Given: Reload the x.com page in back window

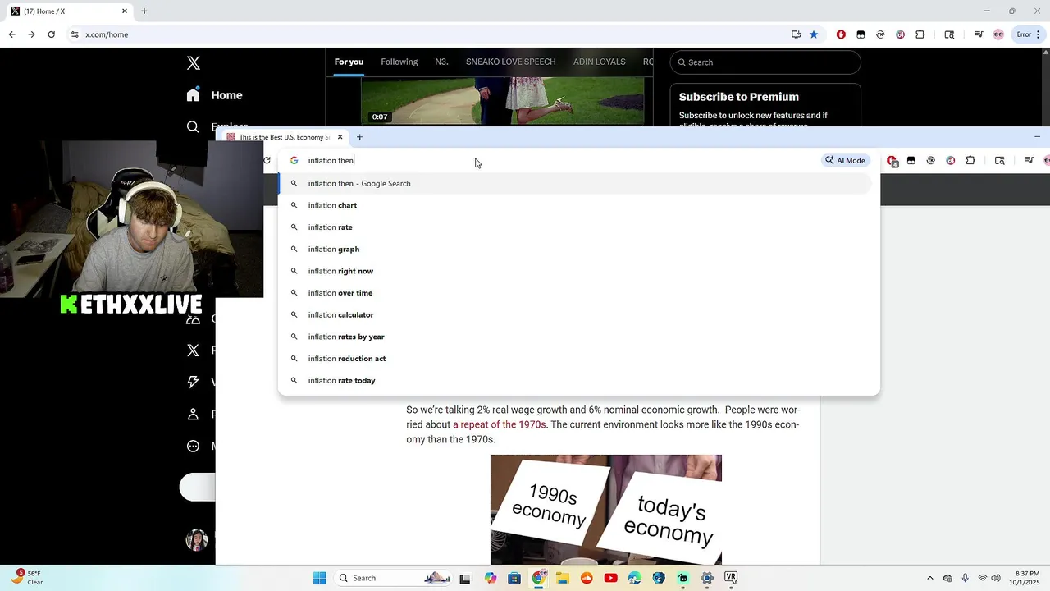Looking at the screenshot, I should pyautogui.click(x=51, y=34).
